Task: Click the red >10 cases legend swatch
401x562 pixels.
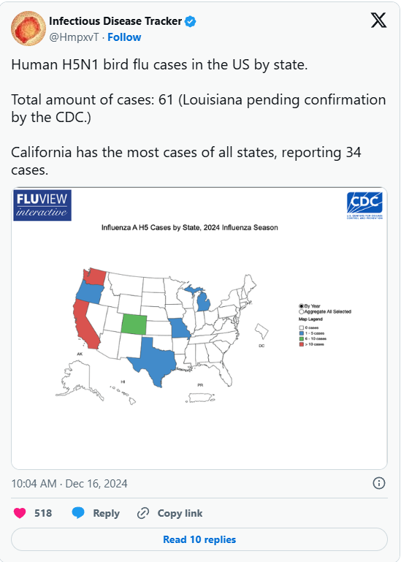Action: tap(302, 344)
